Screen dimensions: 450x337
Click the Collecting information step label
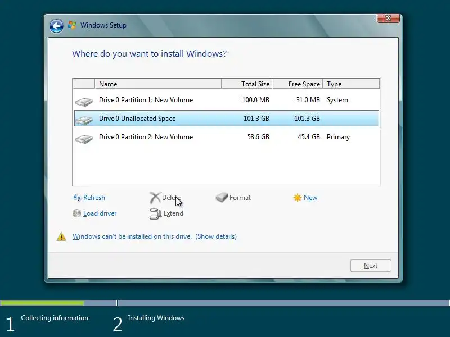[55, 318]
